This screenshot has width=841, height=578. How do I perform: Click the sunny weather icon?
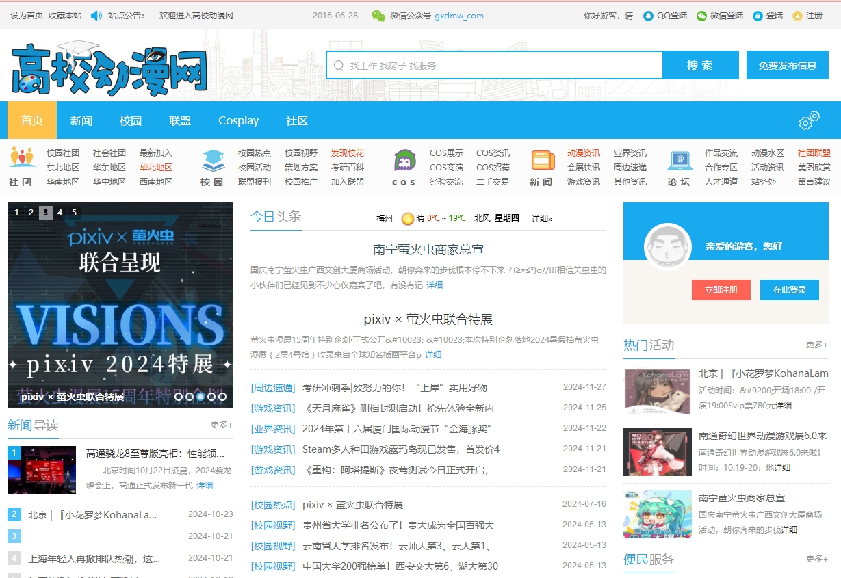[408, 219]
